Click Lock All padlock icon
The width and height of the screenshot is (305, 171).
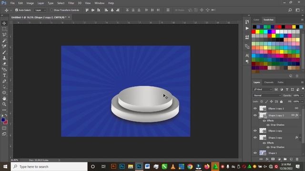pyautogui.click(x=281, y=101)
